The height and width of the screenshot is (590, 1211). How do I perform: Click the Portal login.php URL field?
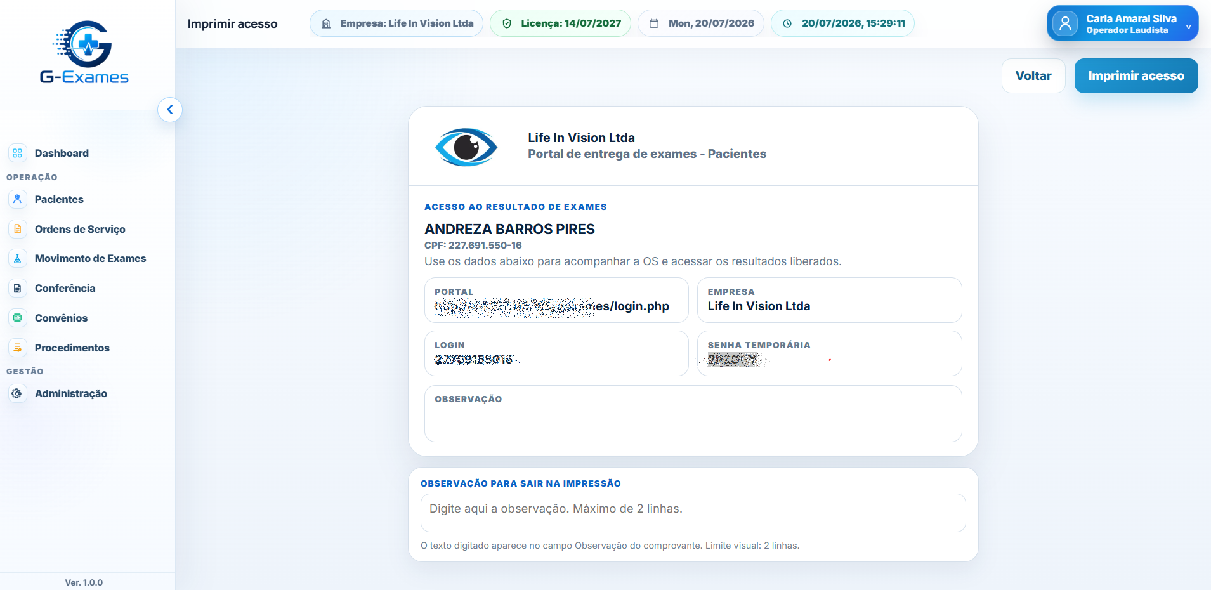556,300
